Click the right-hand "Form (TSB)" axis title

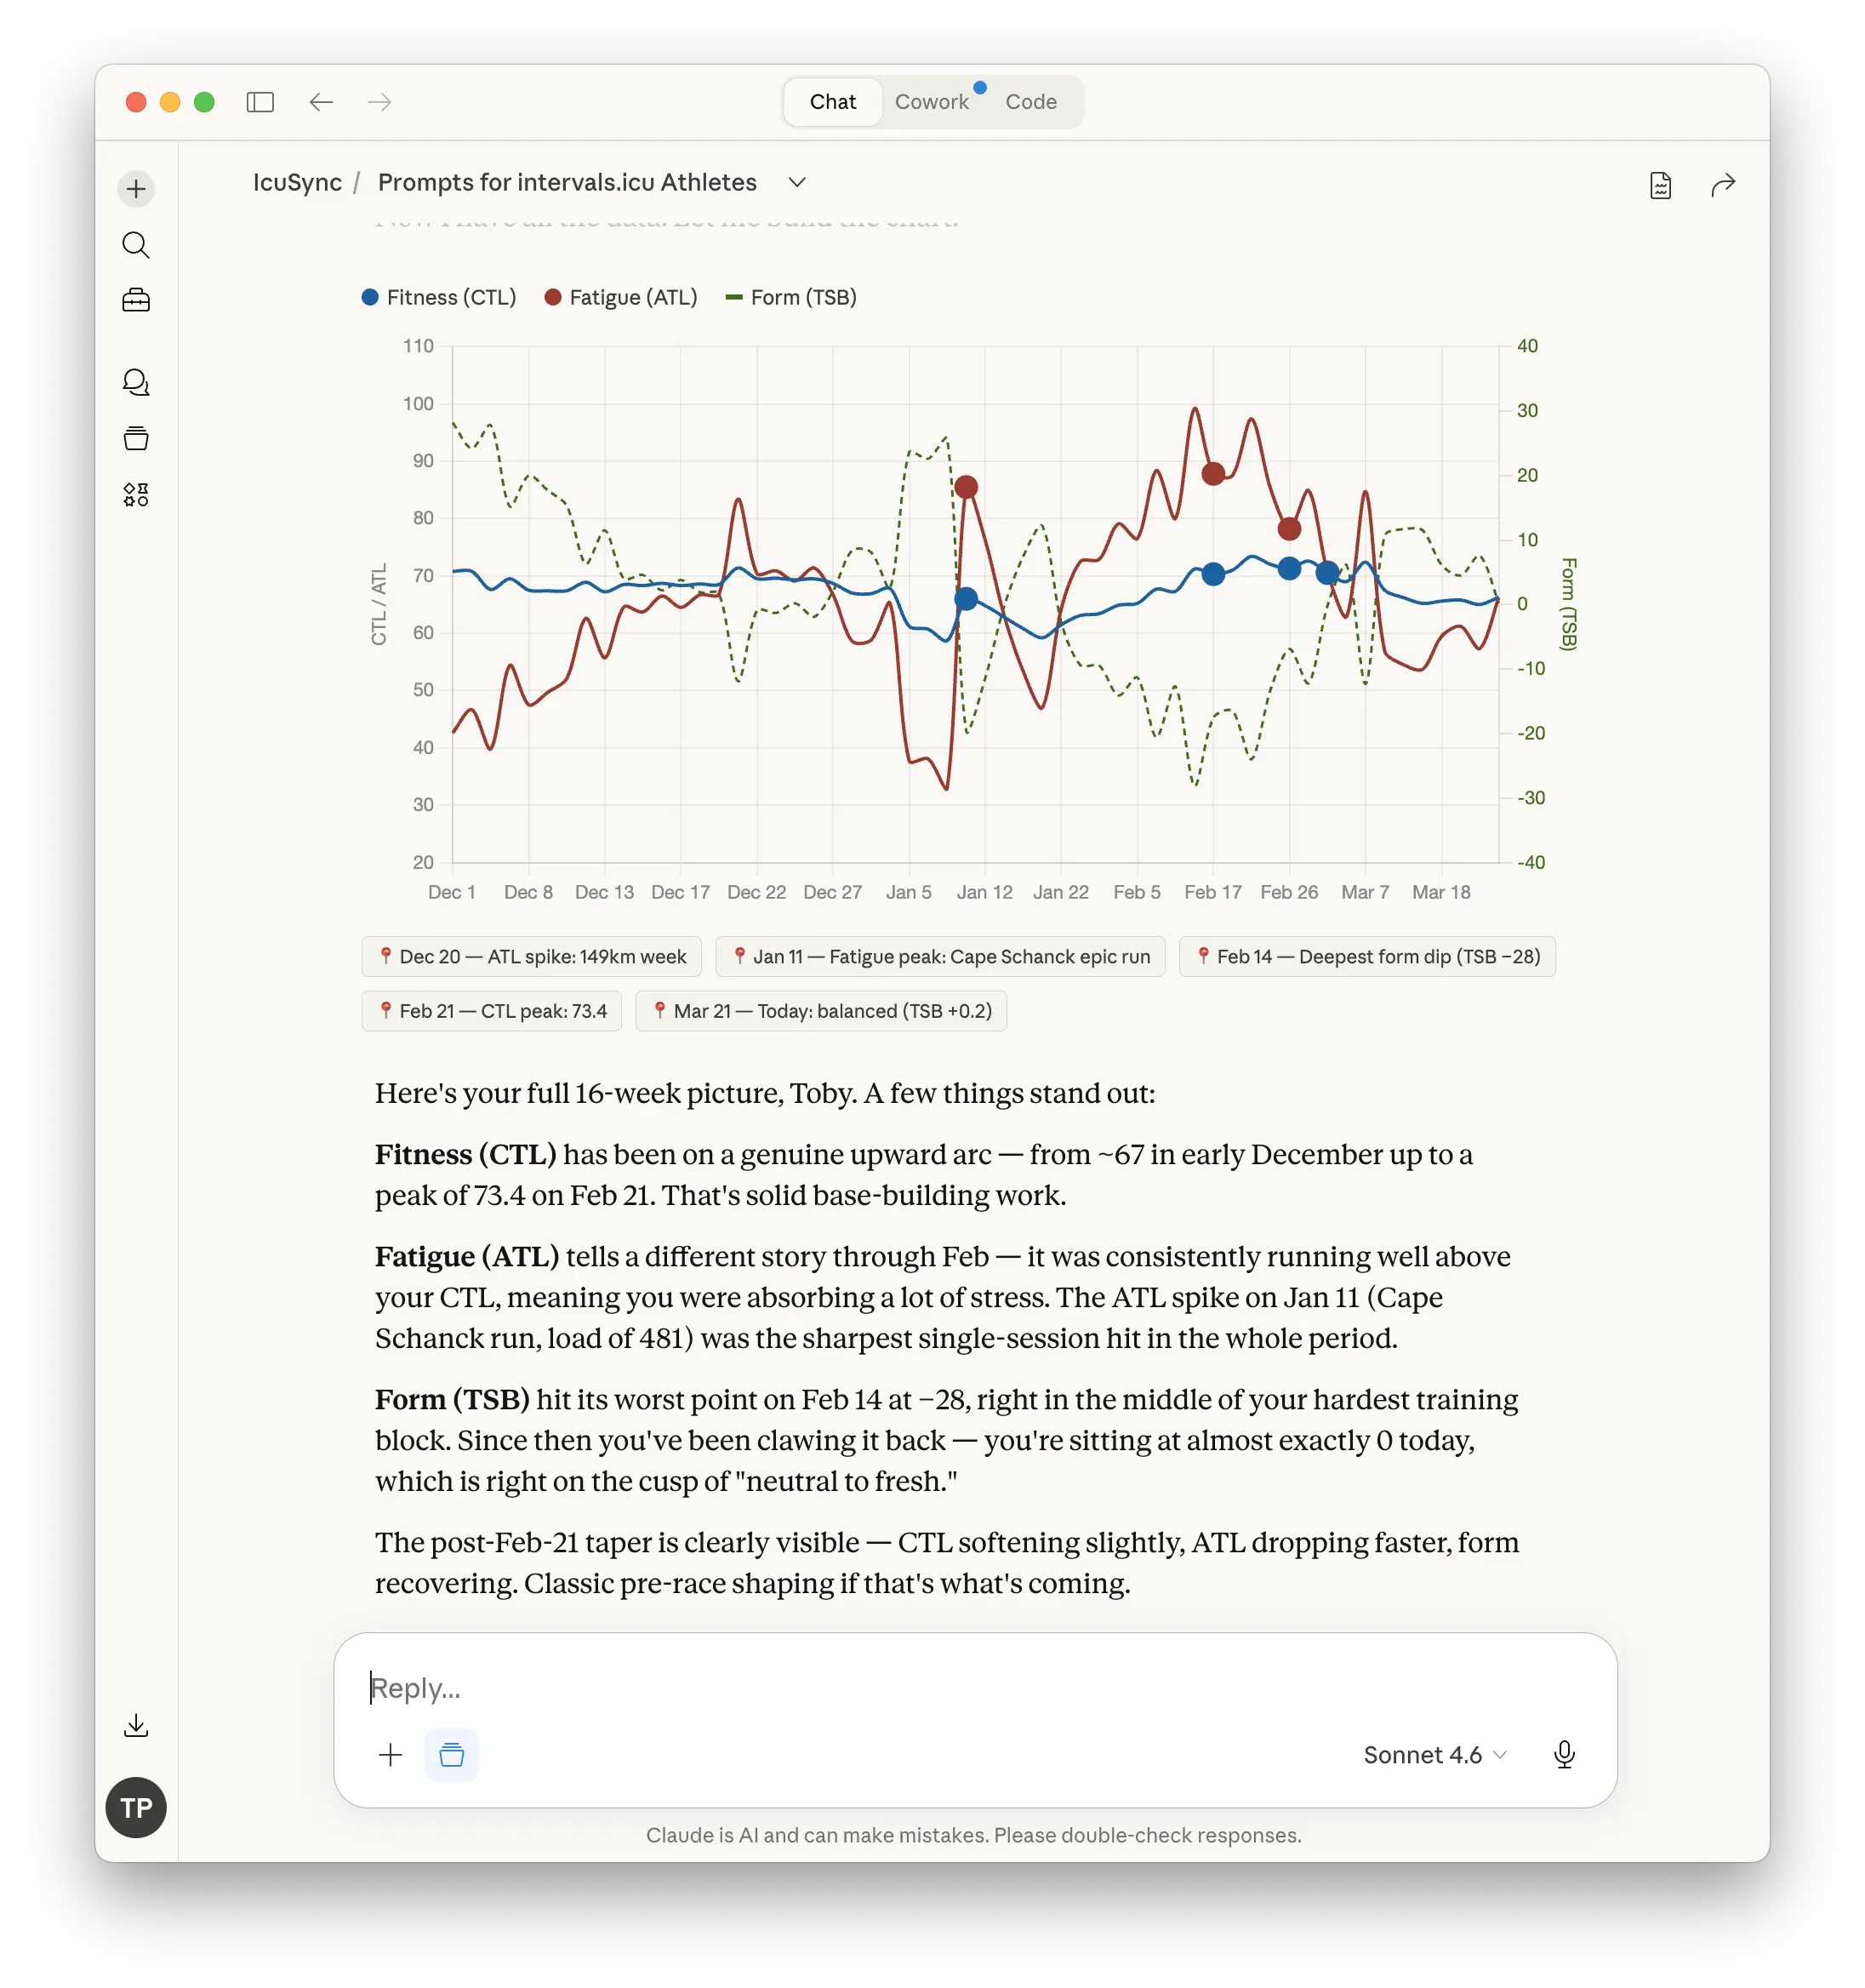(1569, 604)
